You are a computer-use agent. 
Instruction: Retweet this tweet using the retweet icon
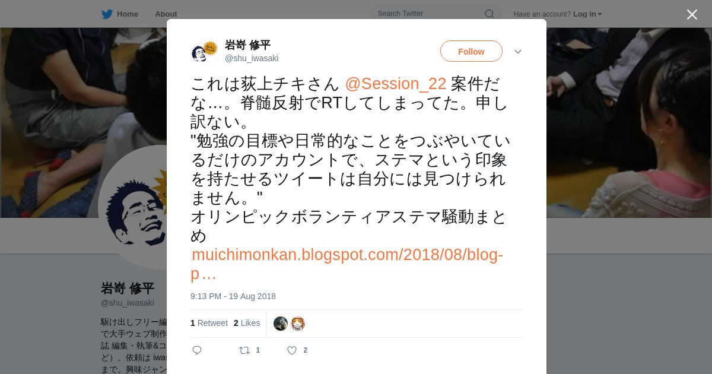pos(244,350)
